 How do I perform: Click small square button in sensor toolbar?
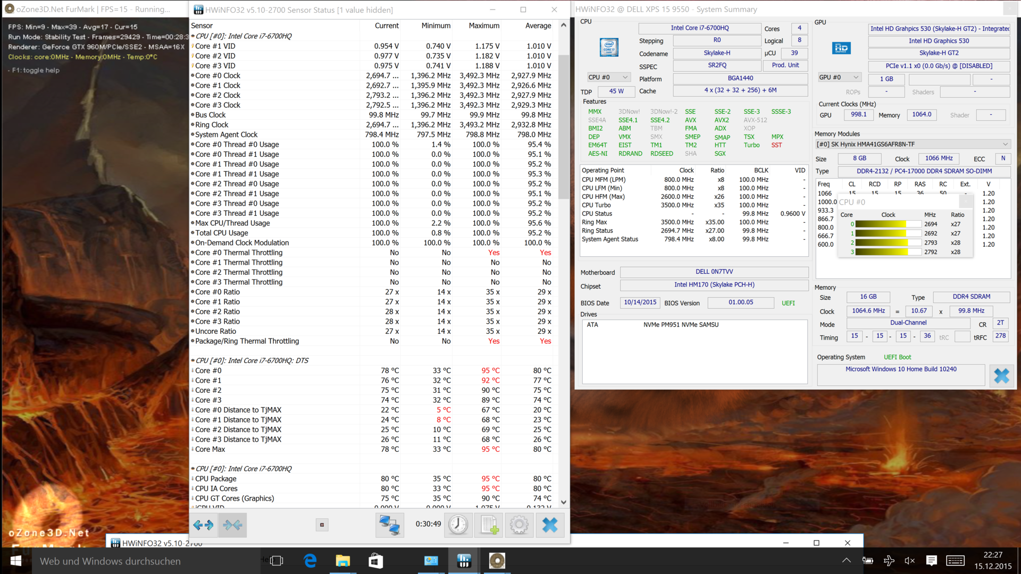(x=322, y=525)
